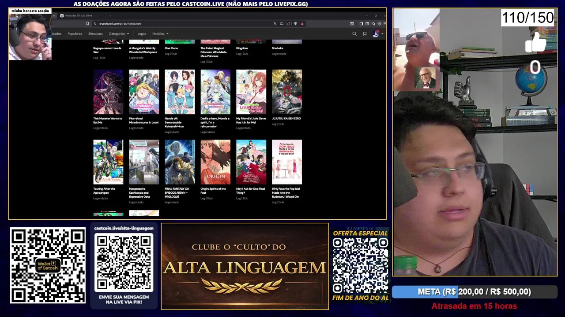565x317 pixels.
Task: Click the Alta Linguagem club banner
Action: point(245,266)
